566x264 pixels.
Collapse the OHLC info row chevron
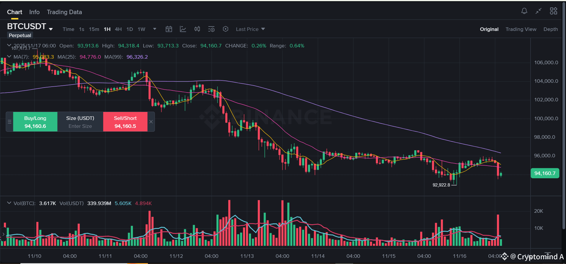coord(9,45)
